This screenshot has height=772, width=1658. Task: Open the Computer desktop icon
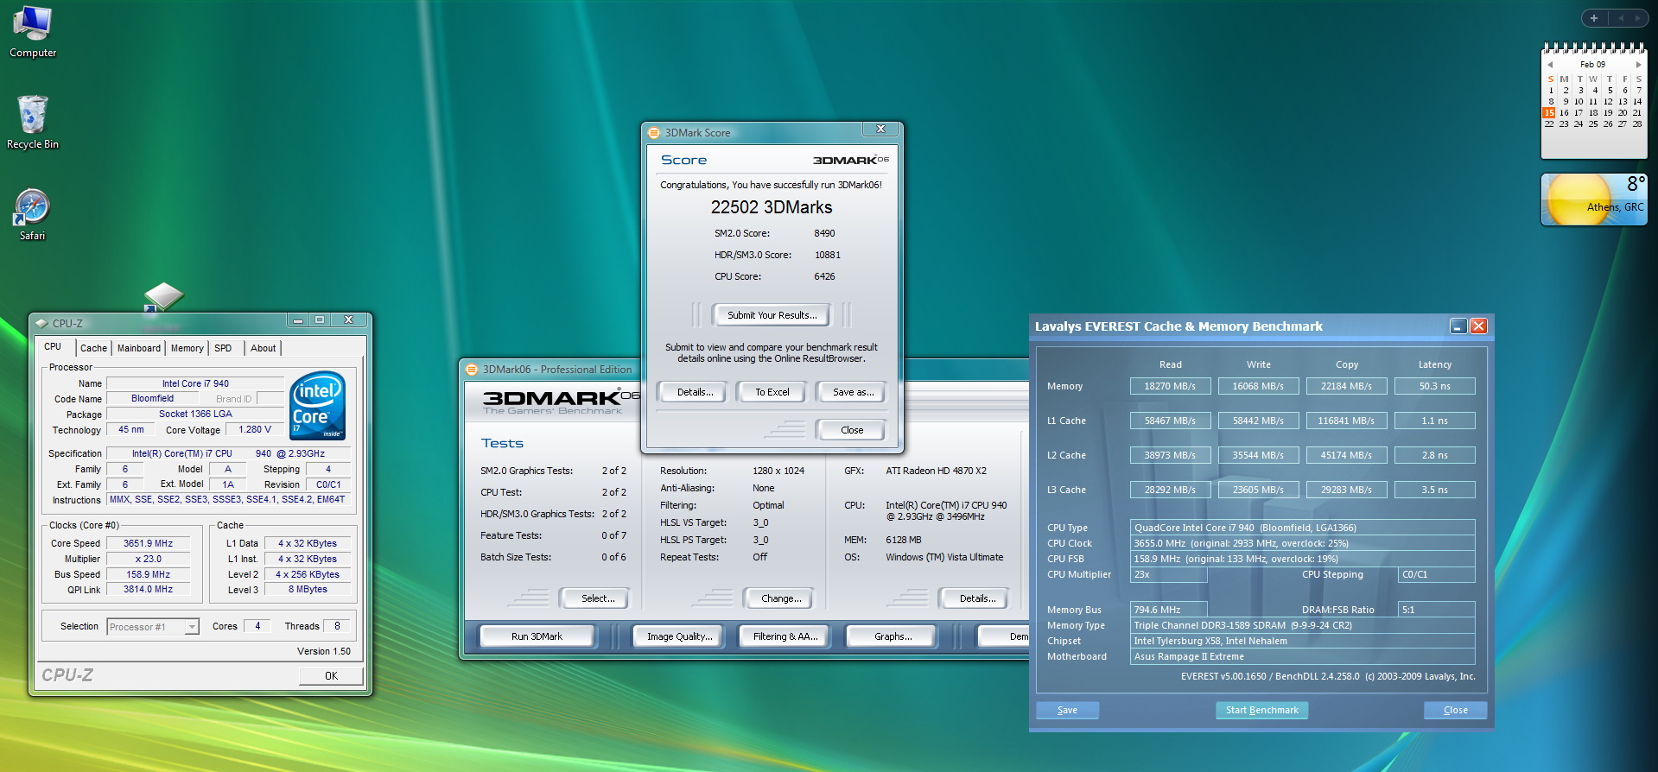coord(33,32)
